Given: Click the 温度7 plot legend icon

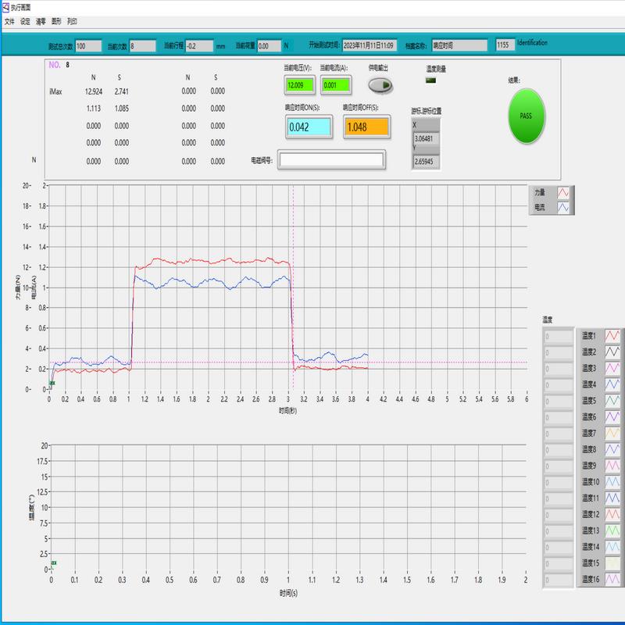Looking at the screenshot, I should pos(612,433).
